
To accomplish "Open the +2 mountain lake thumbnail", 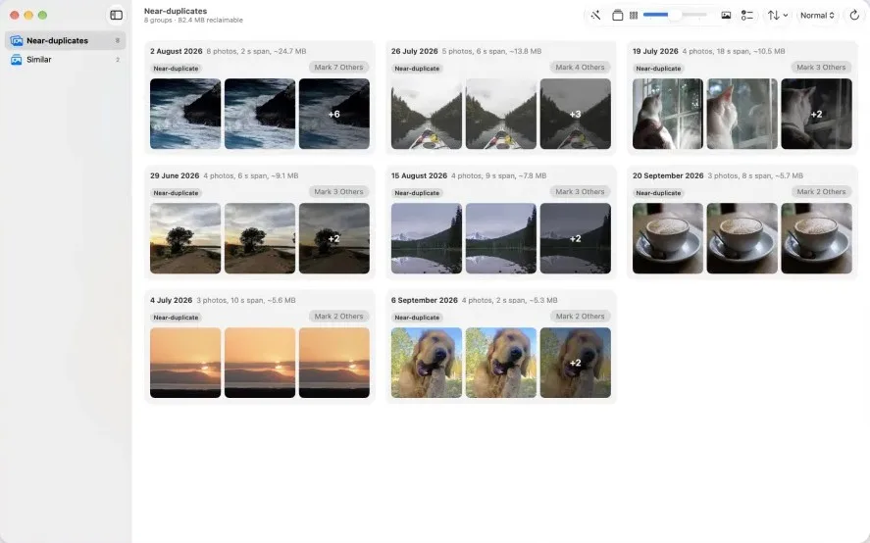I will pos(576,238).
